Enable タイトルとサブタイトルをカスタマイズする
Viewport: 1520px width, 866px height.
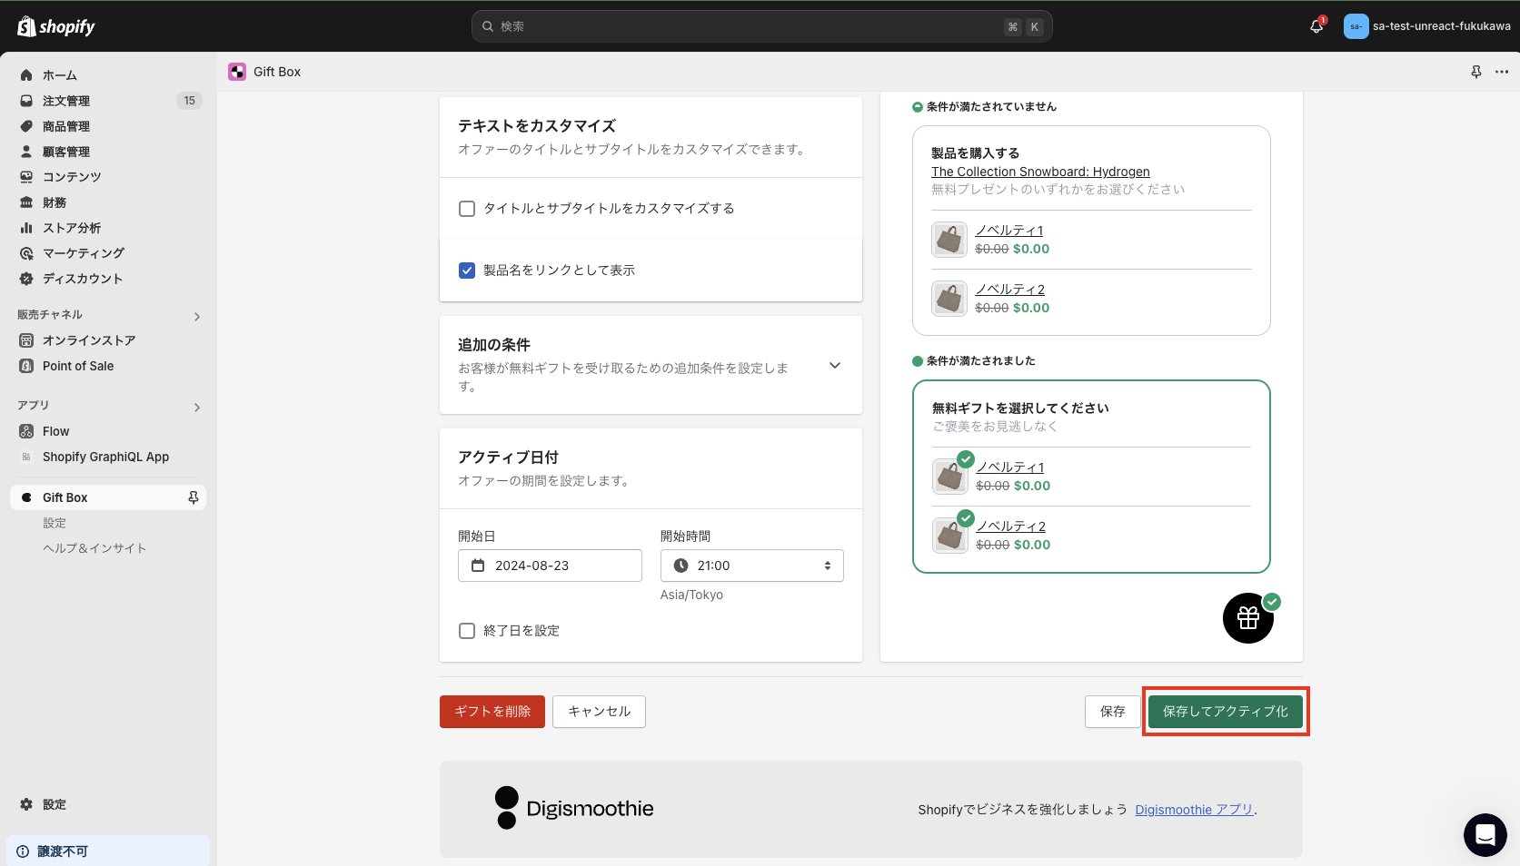pos(466,208)
